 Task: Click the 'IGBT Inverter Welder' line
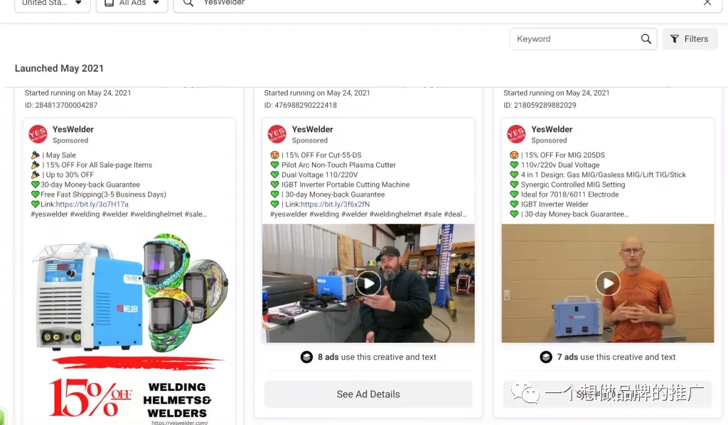tap(555, 204)
